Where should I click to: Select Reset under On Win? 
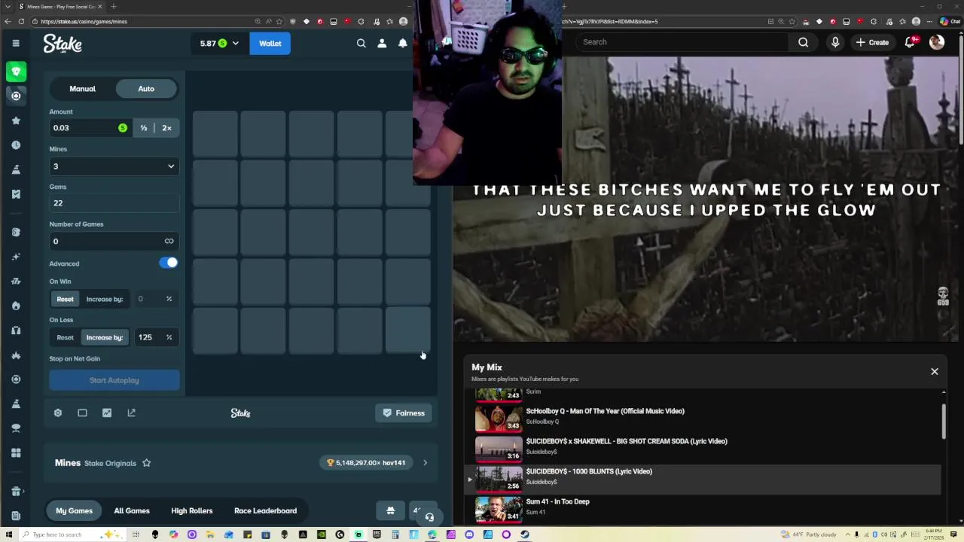(x=66, y=299)
